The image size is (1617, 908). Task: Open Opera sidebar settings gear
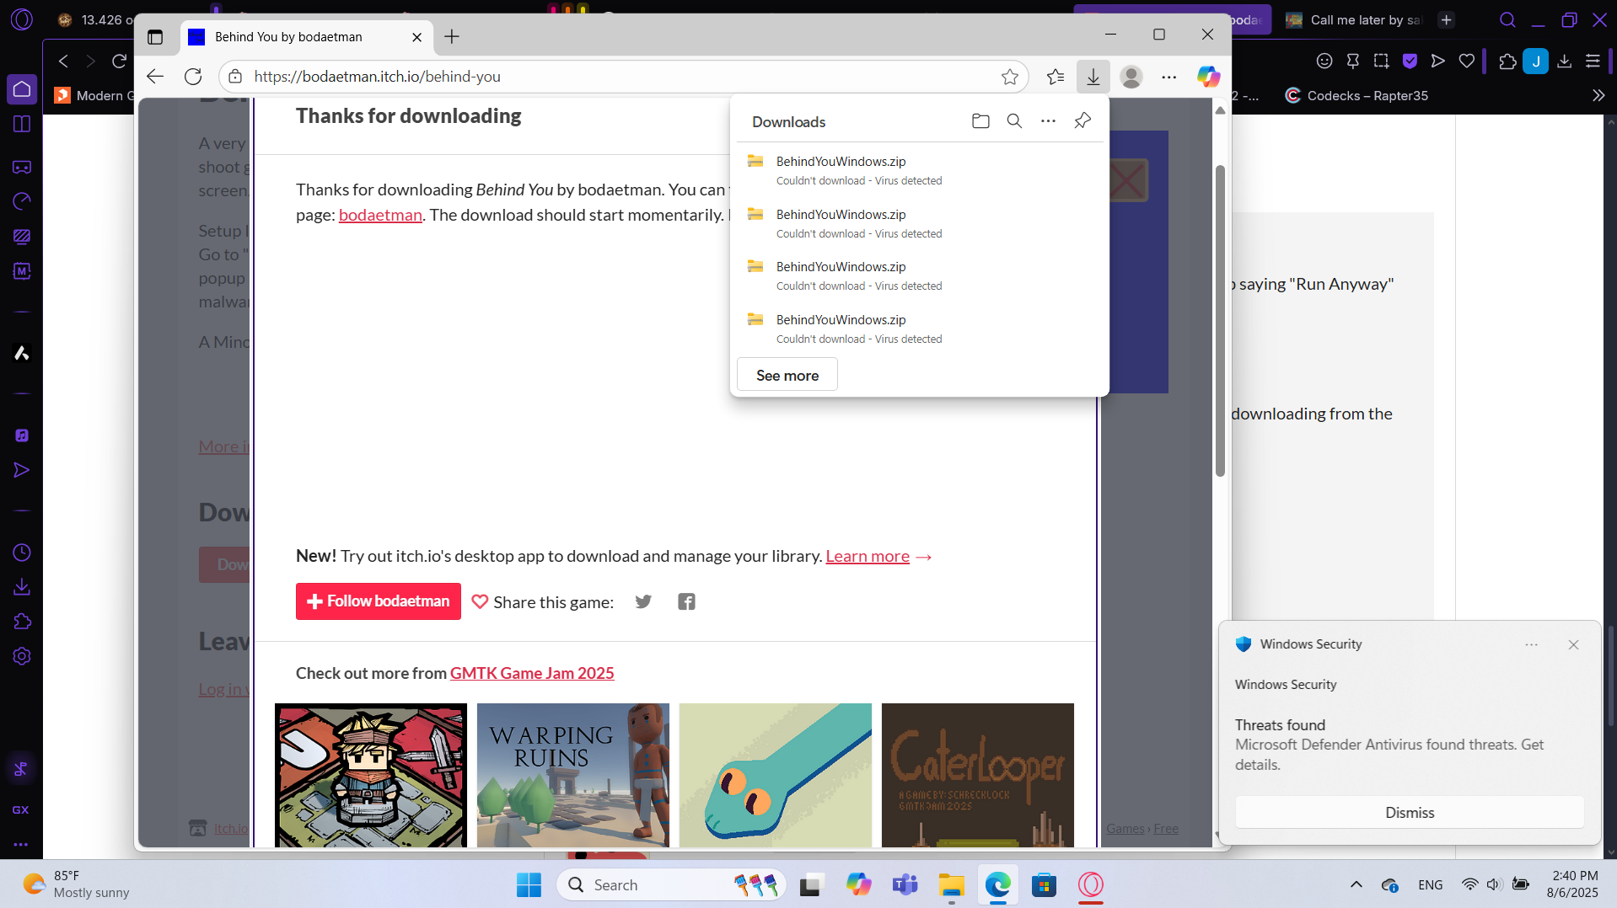coord(22,656)
